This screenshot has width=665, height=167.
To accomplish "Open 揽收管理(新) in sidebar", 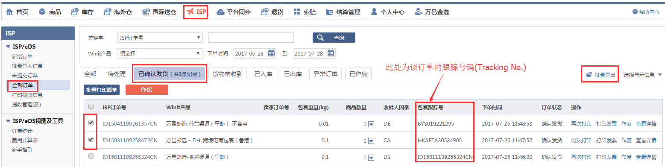I will [x=26, y=104].
